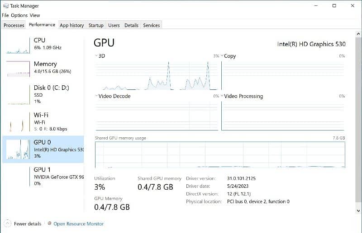Switch to the Processes tab

pyautogui.click(x=14, y=25)
